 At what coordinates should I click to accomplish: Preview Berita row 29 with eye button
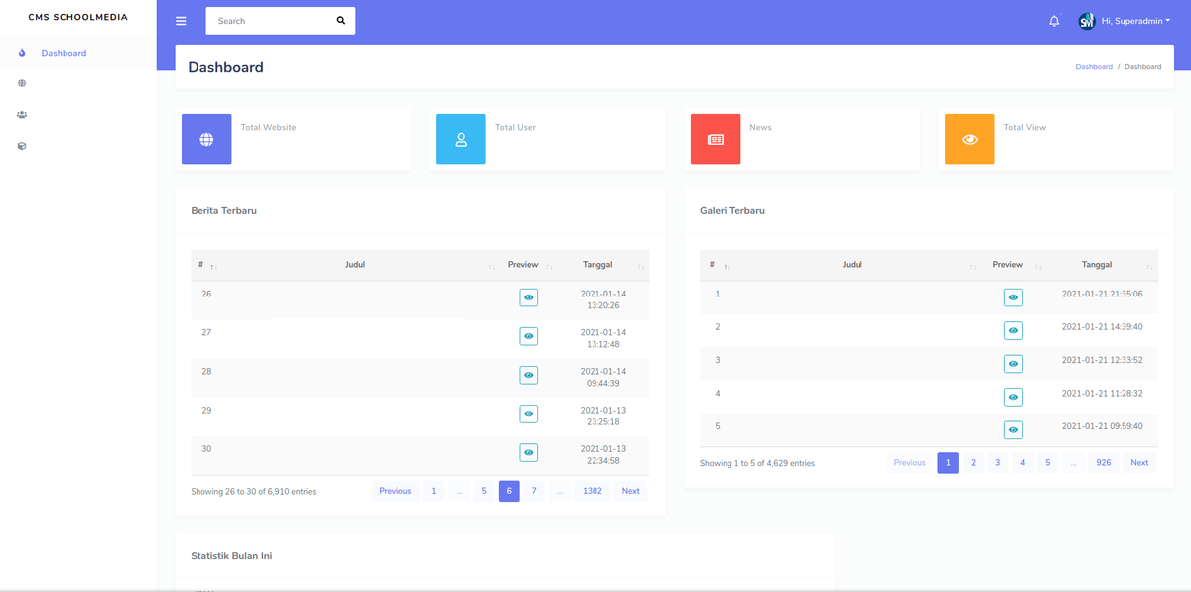pos(529,414)
